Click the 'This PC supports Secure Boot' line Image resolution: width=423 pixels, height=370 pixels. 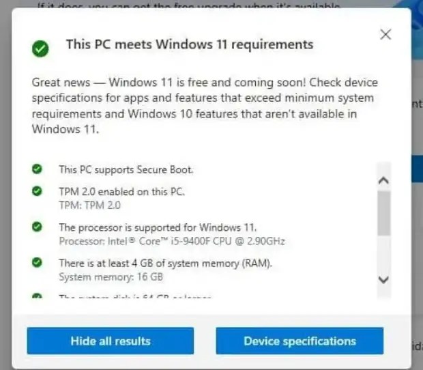point(126,170)
